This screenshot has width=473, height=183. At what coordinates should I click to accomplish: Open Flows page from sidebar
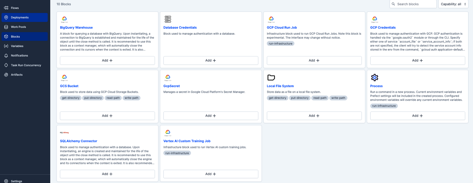[24, 8]
